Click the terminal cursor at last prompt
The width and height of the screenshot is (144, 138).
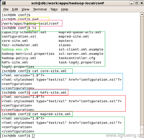tap(33, 136)
